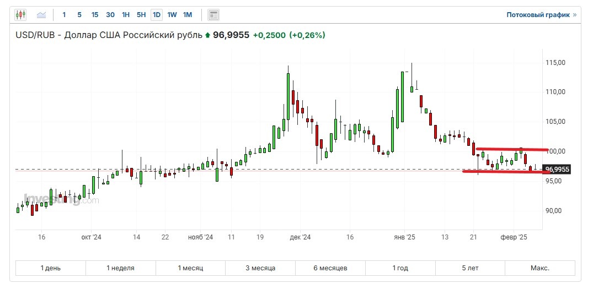Click the янв '25 date axis label

[x=405, y=237]
